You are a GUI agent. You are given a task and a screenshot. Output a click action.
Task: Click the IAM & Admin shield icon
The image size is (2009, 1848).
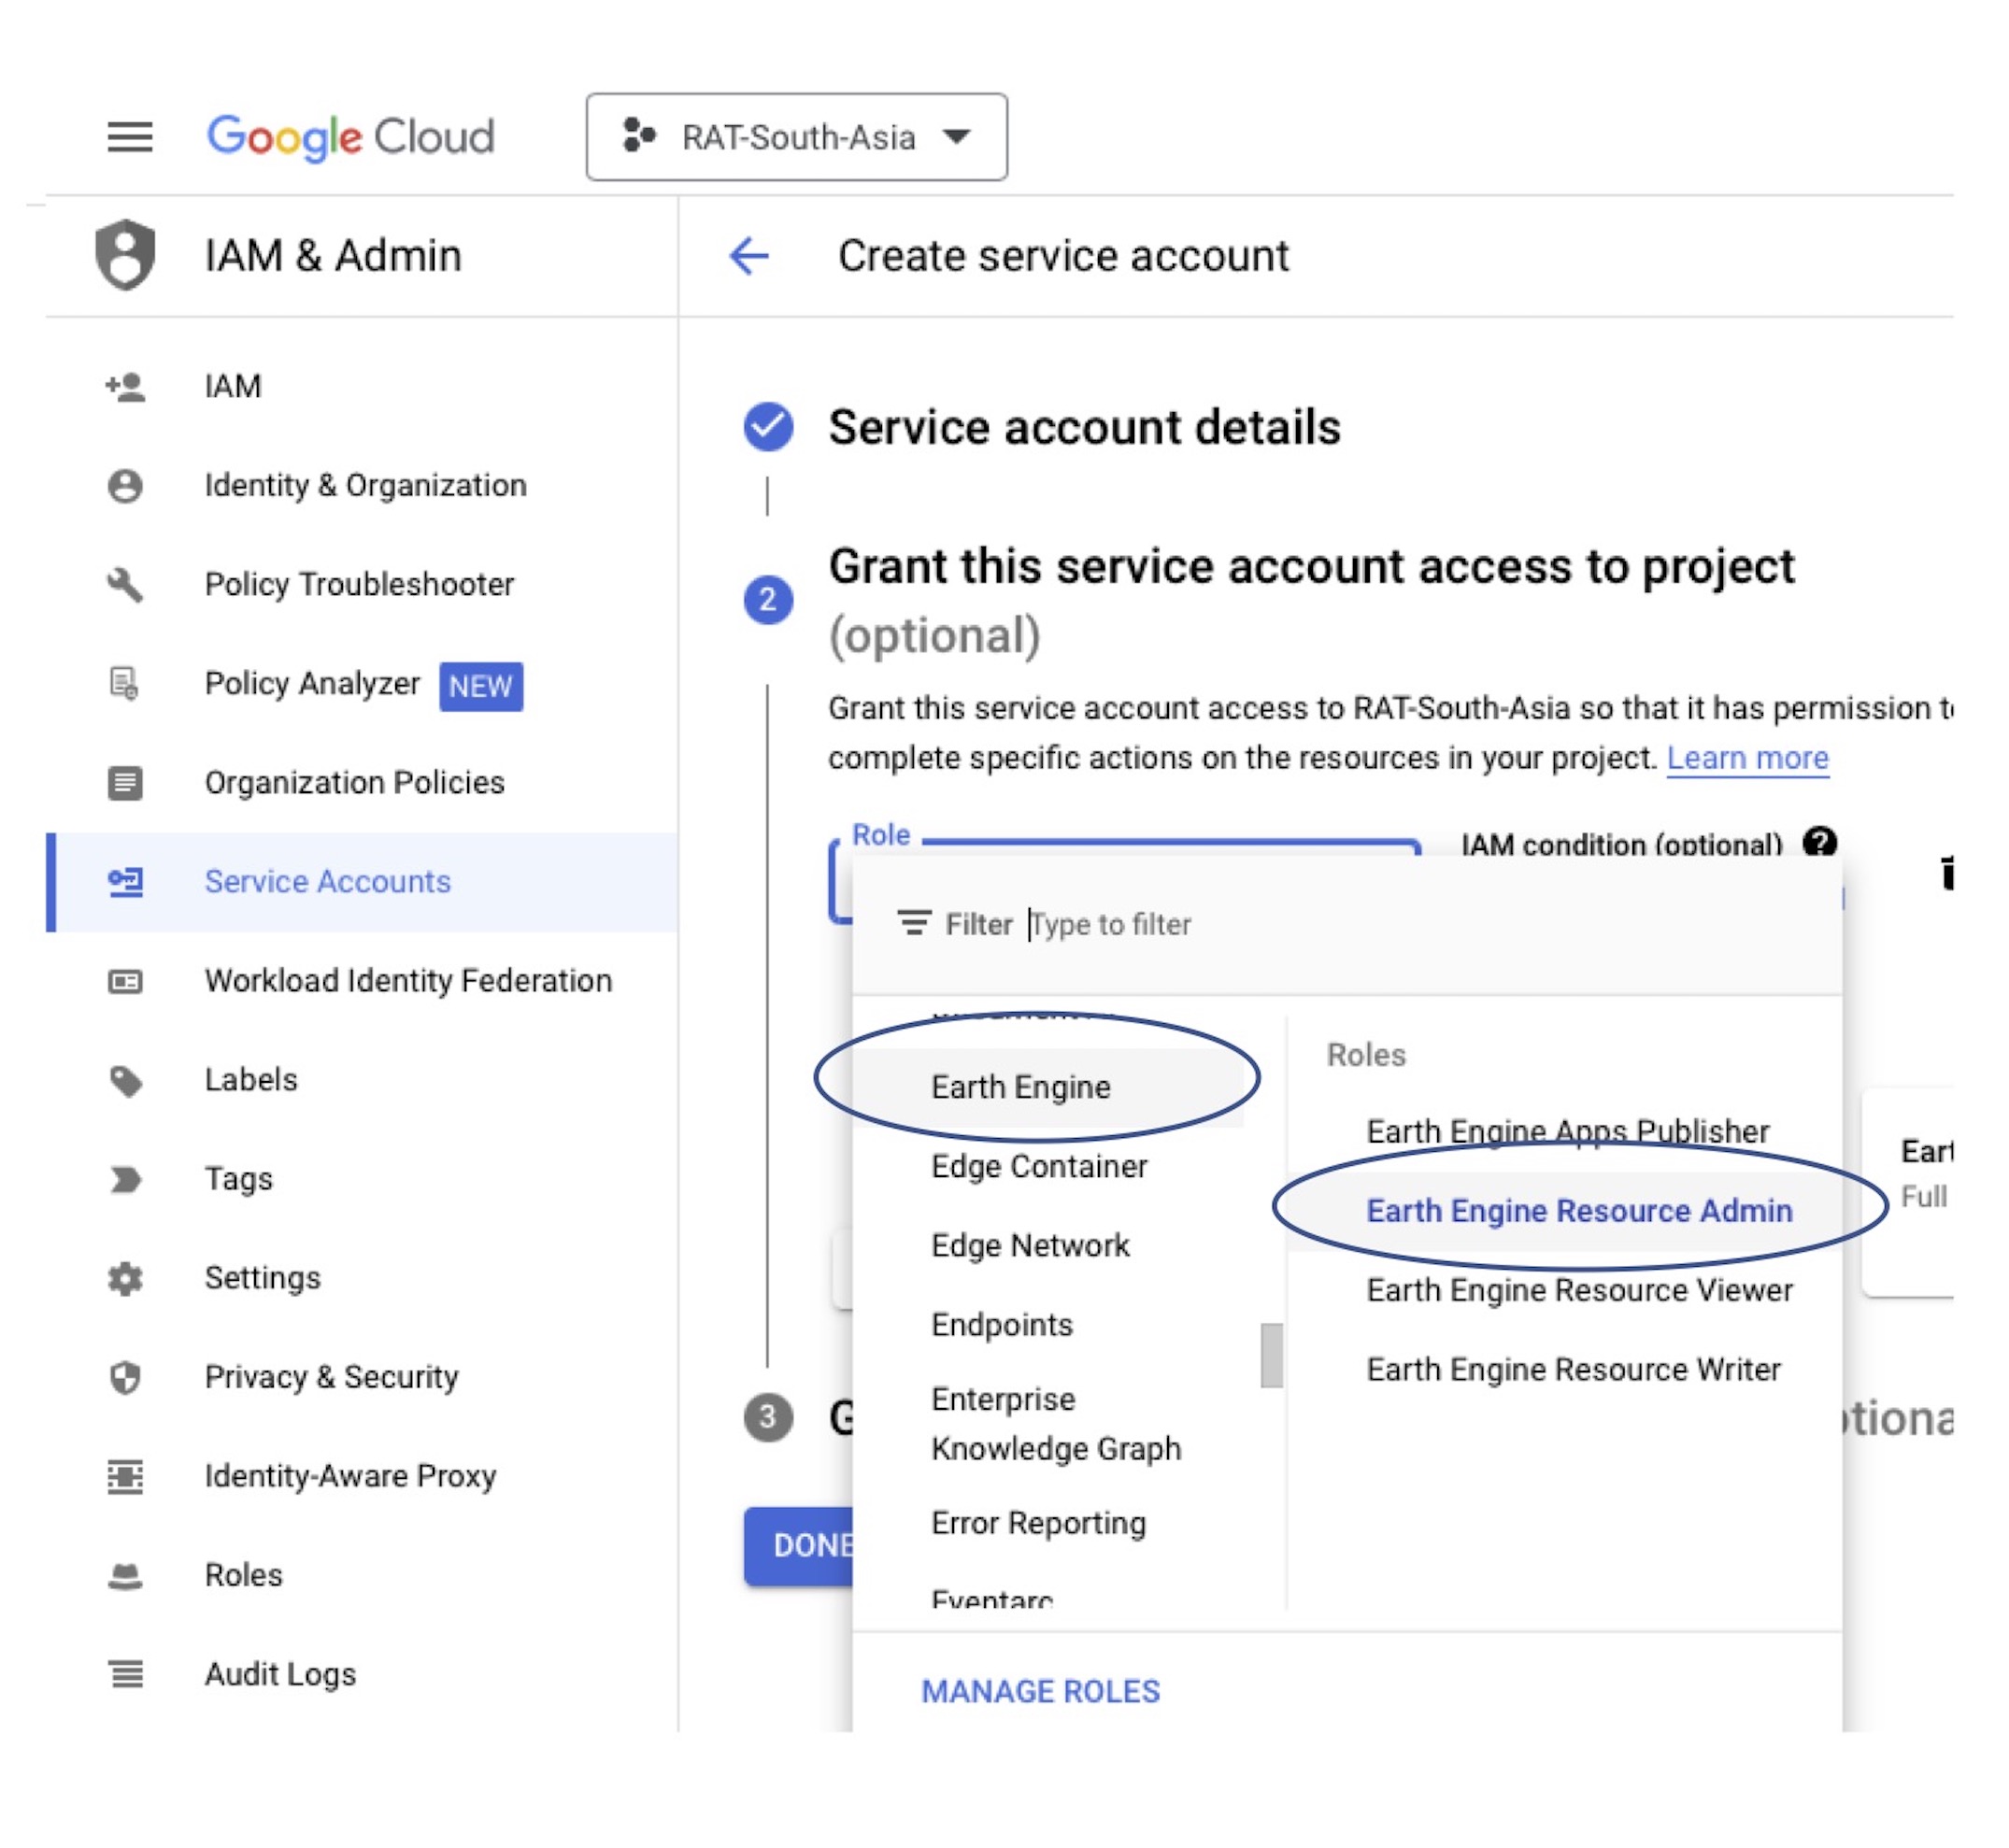coord(125,255)
